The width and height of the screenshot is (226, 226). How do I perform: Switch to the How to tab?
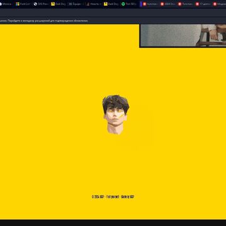(94, 4)
